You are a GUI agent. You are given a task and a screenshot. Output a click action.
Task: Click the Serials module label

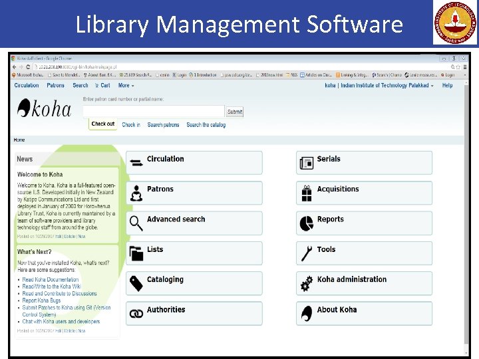pyautogui.click(x=329, y=159)
